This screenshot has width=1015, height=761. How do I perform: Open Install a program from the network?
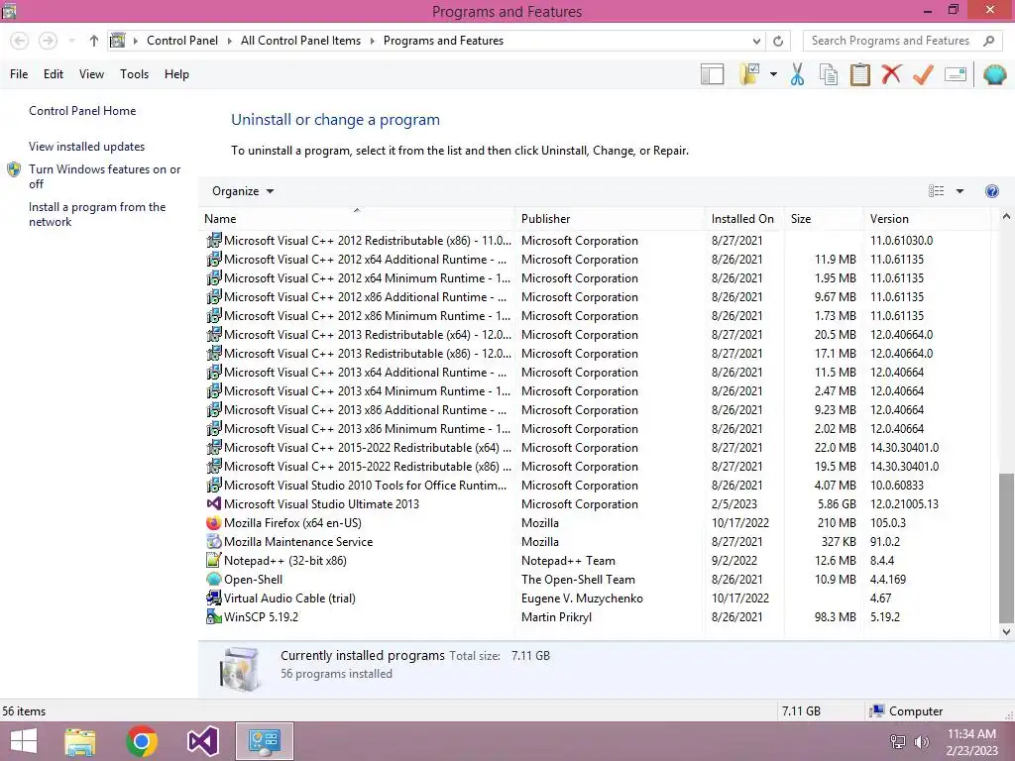click(x=97, y=214)
